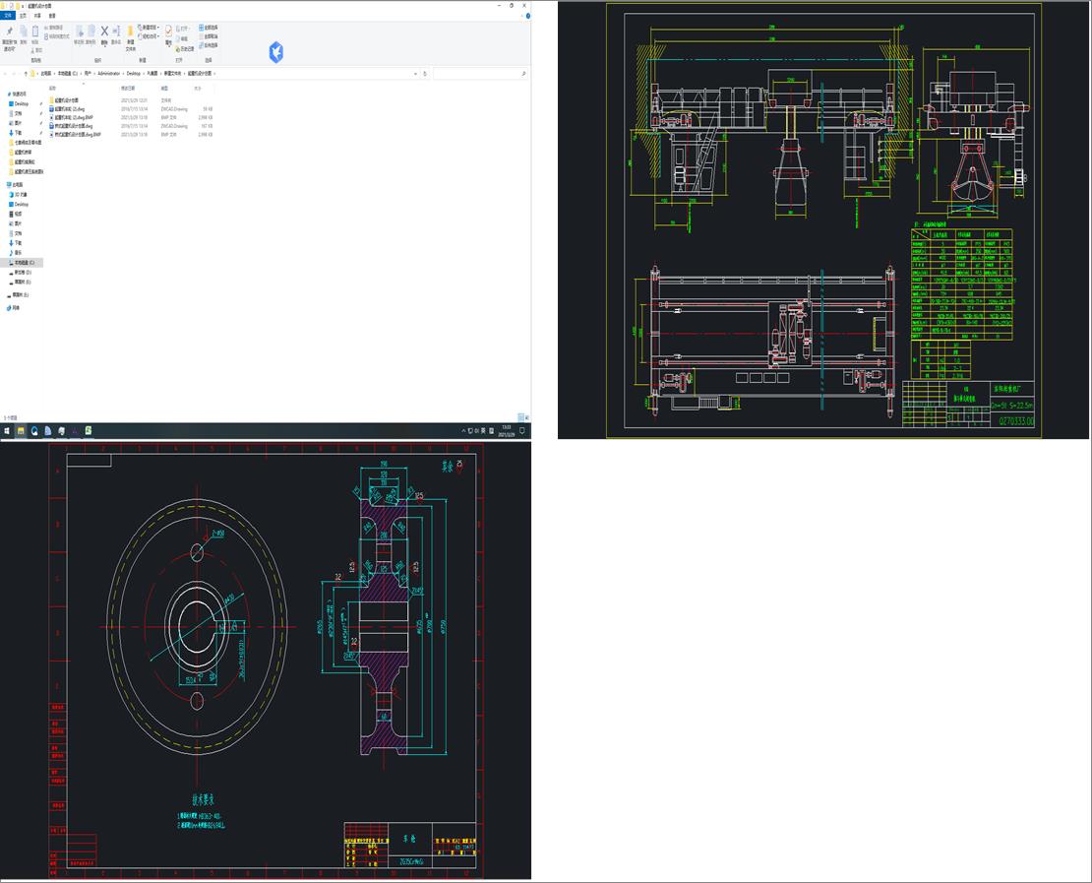Screen dimensions: 1092x883
Task: Switch to the Share ribbon tab
Action: coord(37,16)
